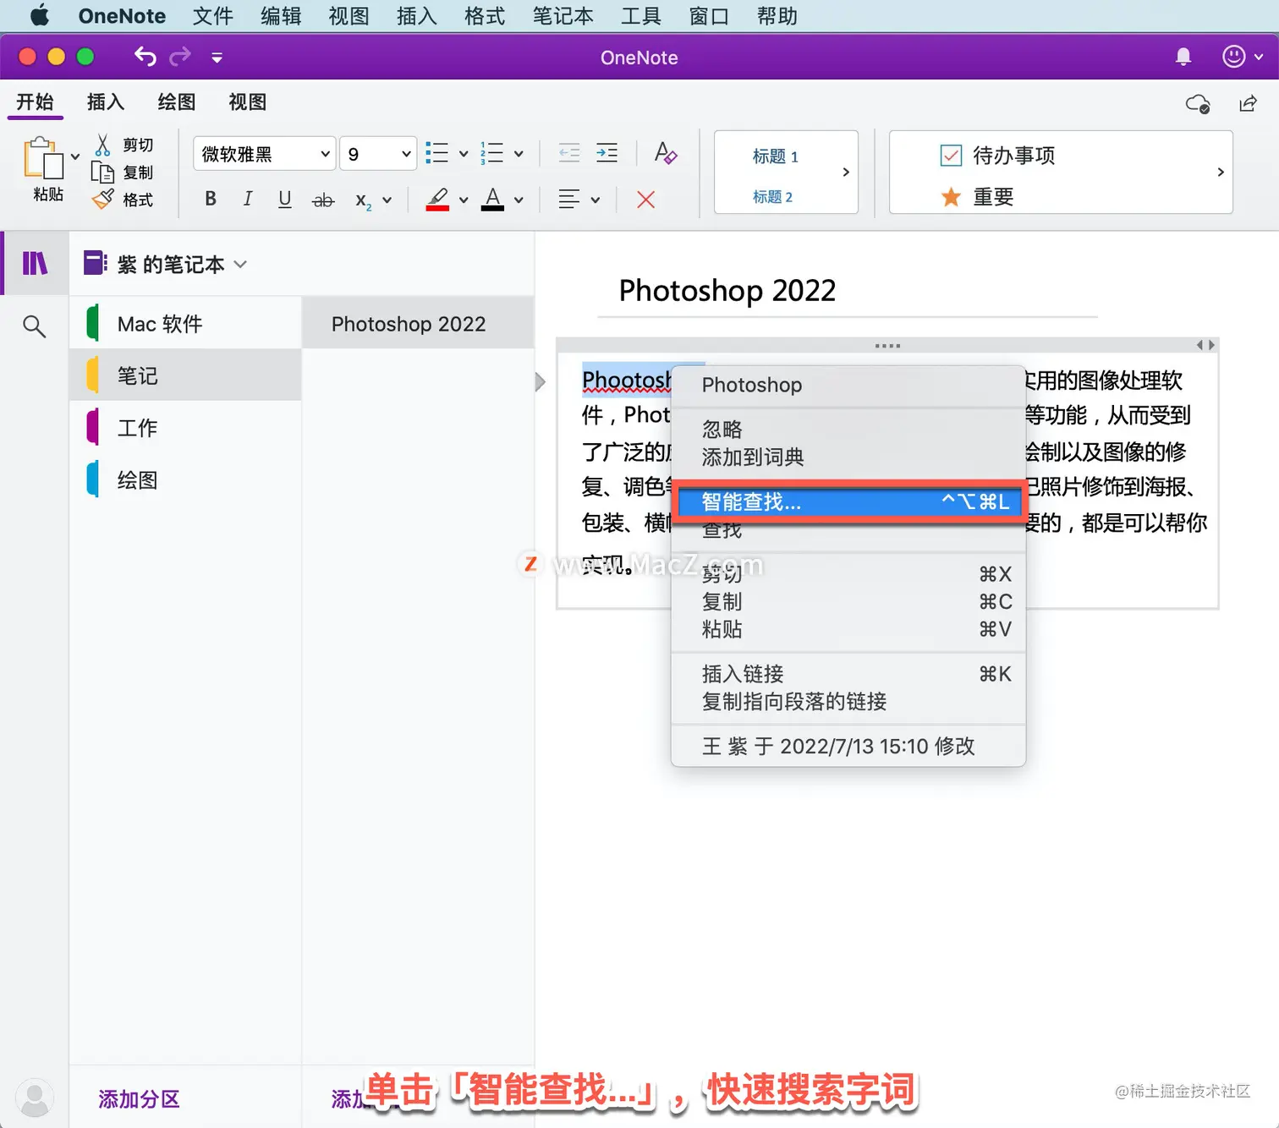The width and height of the screenshot is (1279, 1128).
Task: Click the Format painter brush icon
Action: point(102,200)
